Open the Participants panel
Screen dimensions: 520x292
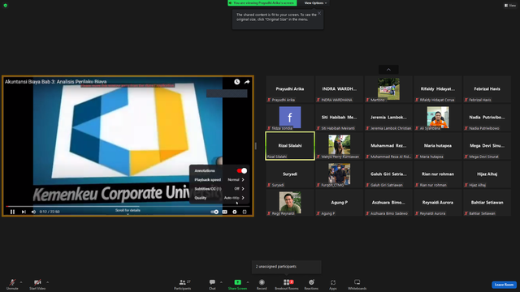[183, 284]
